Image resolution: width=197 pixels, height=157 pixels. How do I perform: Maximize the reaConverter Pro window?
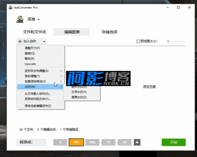point(178,7)
